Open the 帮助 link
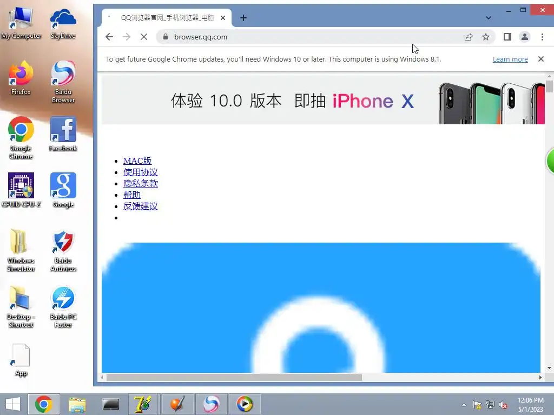This screenshot has height=415, width=554. pos(132,195)
